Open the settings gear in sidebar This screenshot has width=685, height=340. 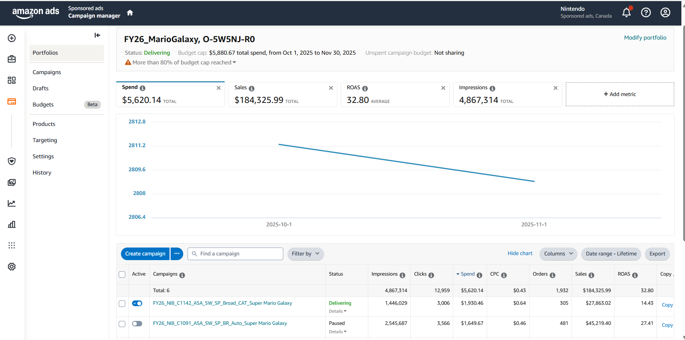[12, 267]
